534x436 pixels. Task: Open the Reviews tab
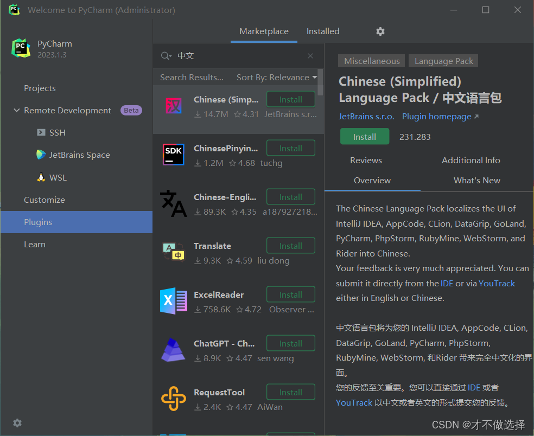(x=366, y=161)
